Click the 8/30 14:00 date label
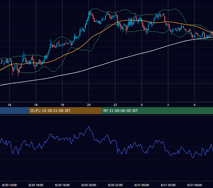This screenshot has height=188, width=213. 9,185
